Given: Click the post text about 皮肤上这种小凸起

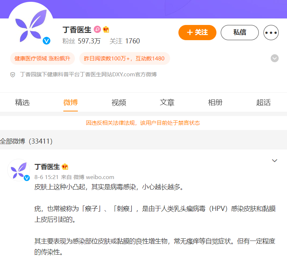Looking at the screenshot, I should (x=109, y=187).
